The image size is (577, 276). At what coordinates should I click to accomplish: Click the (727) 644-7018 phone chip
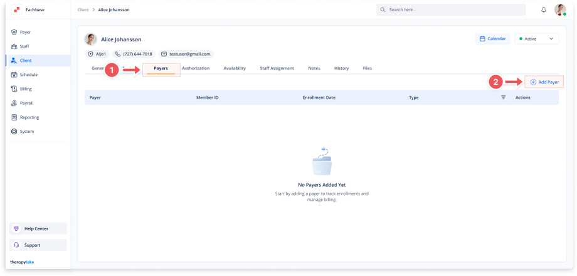[x=134, y=54]
